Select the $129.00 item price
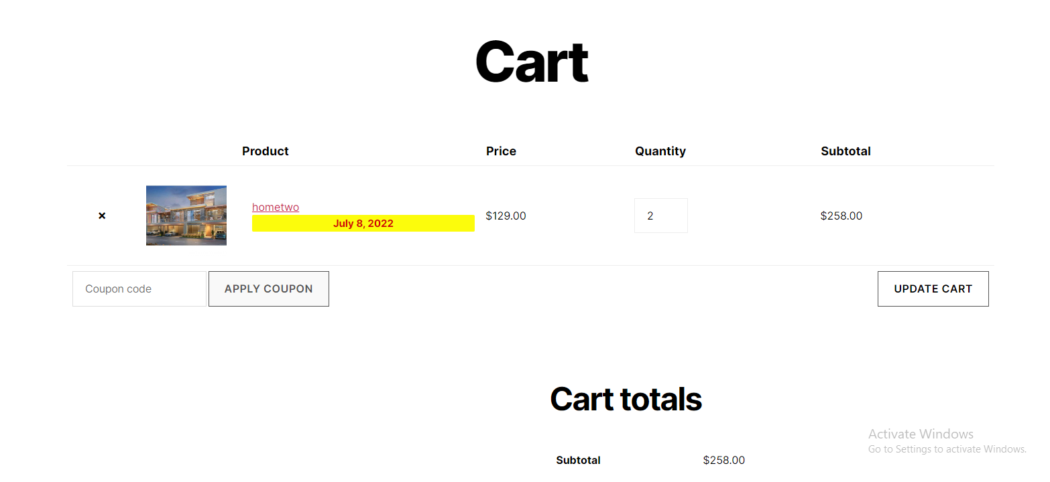The height and width of the screenshot is (482, 1050). [x=506, y=216]
